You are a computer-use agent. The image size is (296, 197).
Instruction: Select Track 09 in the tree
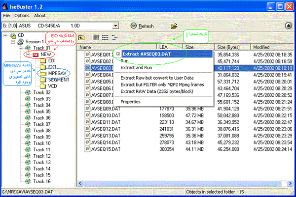pyautogui.click(x=42, y=137)
